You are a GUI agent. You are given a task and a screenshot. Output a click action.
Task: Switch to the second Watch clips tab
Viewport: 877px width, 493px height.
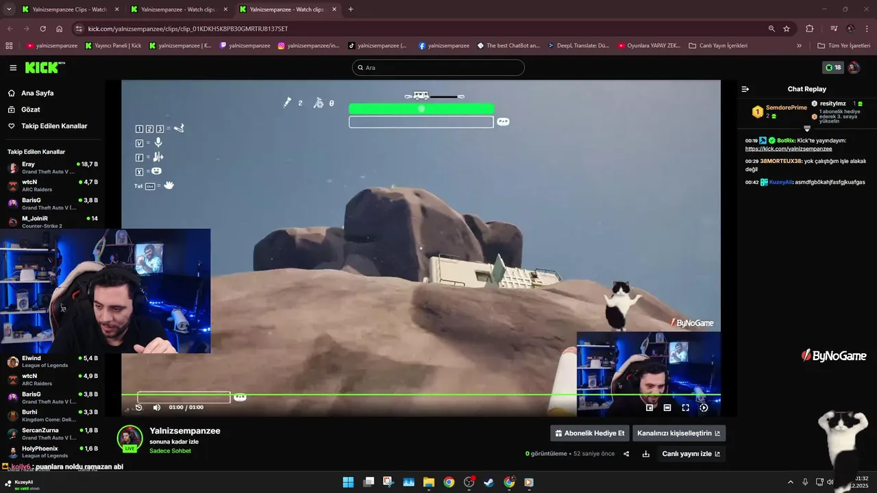(x=178, y=10)
